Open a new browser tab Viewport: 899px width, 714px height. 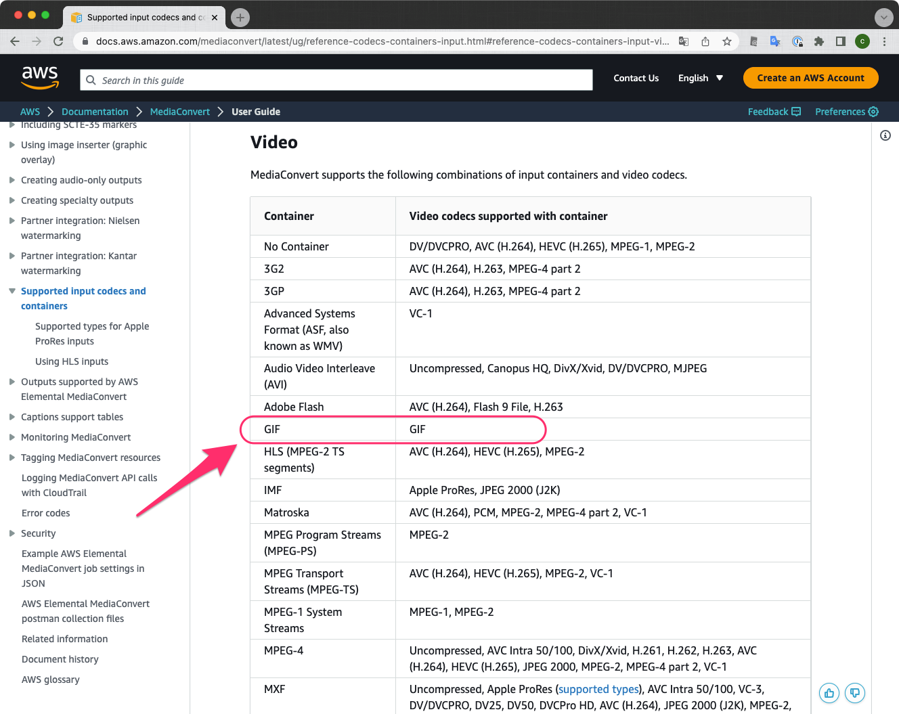240,18
